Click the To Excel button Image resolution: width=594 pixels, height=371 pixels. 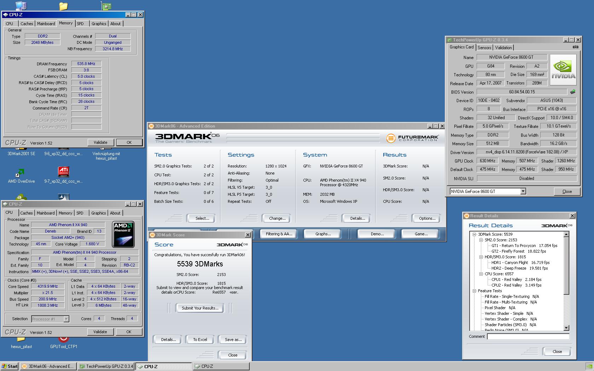point(200,340)
